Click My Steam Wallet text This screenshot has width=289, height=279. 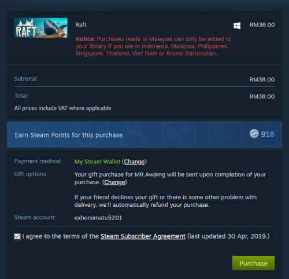point(97,162)
